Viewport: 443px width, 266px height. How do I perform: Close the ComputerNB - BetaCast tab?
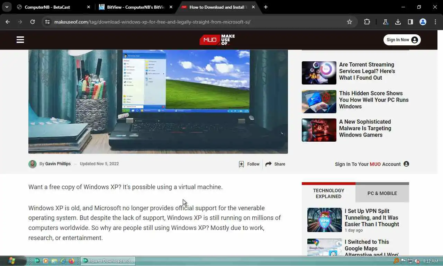[89, 7]
